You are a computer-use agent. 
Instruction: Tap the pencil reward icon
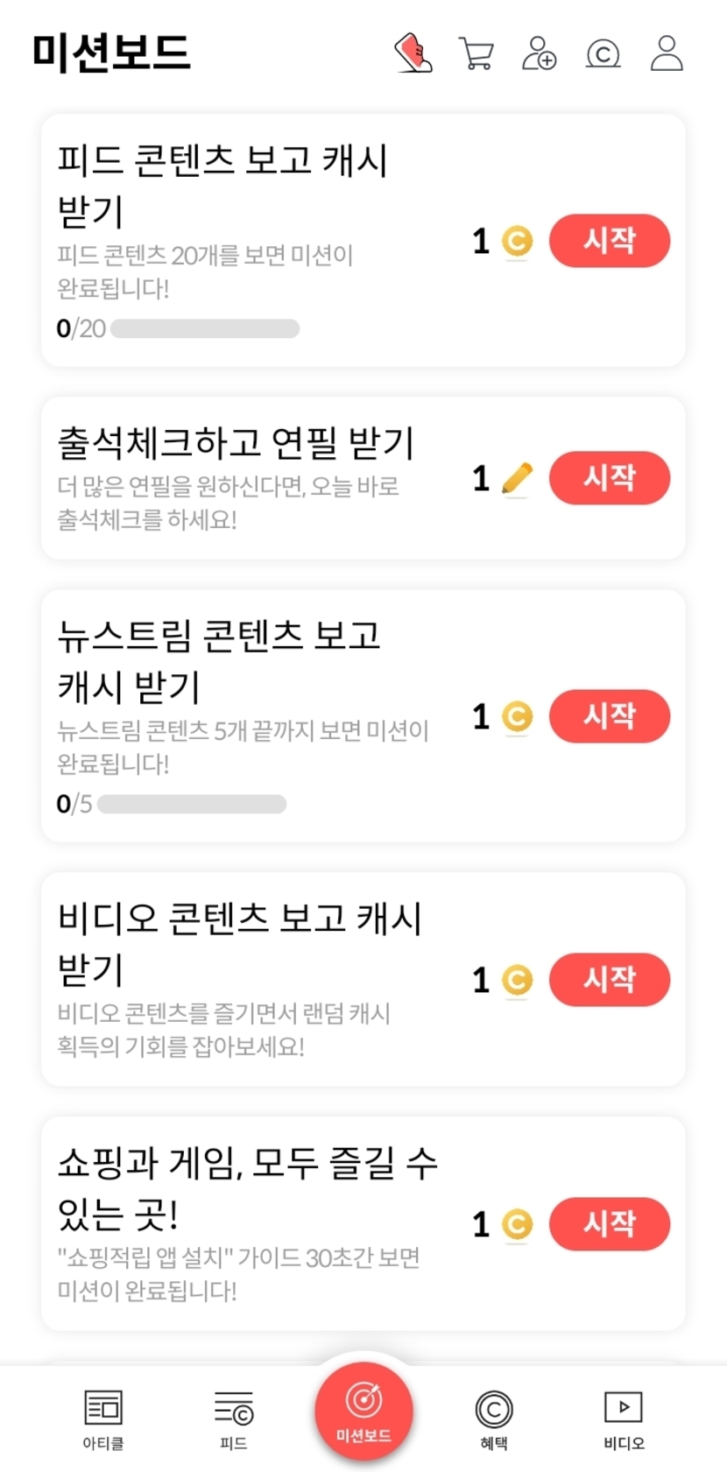click(517, 478)
